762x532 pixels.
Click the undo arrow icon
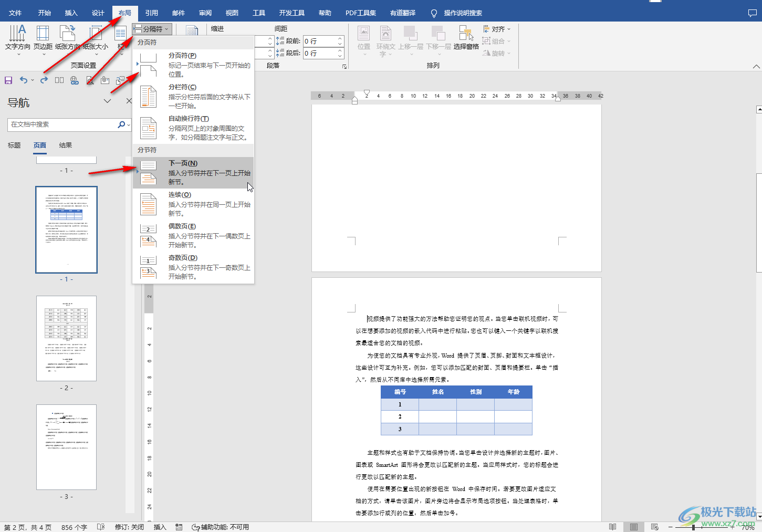pos(24,80)
